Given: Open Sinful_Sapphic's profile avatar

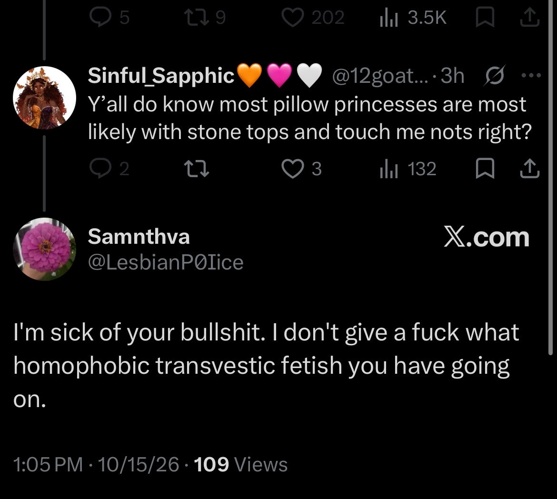Looking at the screenshot, I should pos(44,98).
